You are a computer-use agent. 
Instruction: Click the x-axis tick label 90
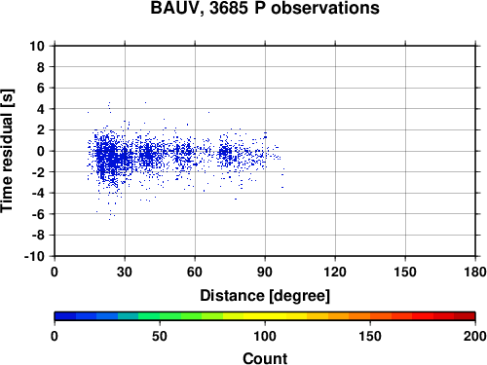(265, 272)
